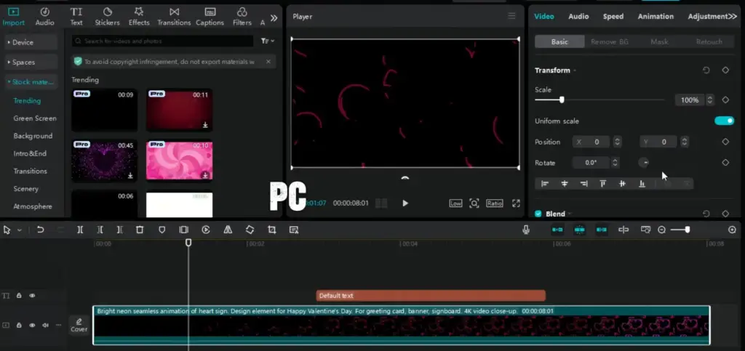Click the Crop tool in timeline toolbar
The height and width of the screenshot is (351, 745).
tap(271, 230)
